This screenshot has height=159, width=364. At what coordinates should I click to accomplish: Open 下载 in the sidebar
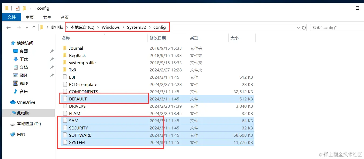[x=24, y=59]
